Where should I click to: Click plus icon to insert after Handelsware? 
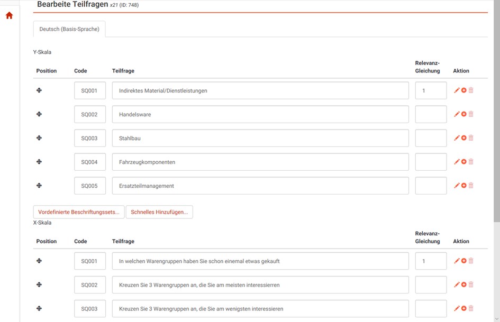click(464, 114)
